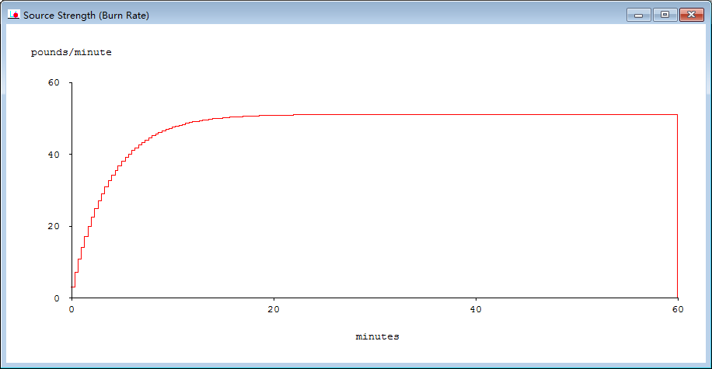The image size is (712, 369).
Task: Click the y-axis value 40
Action: 54,155
